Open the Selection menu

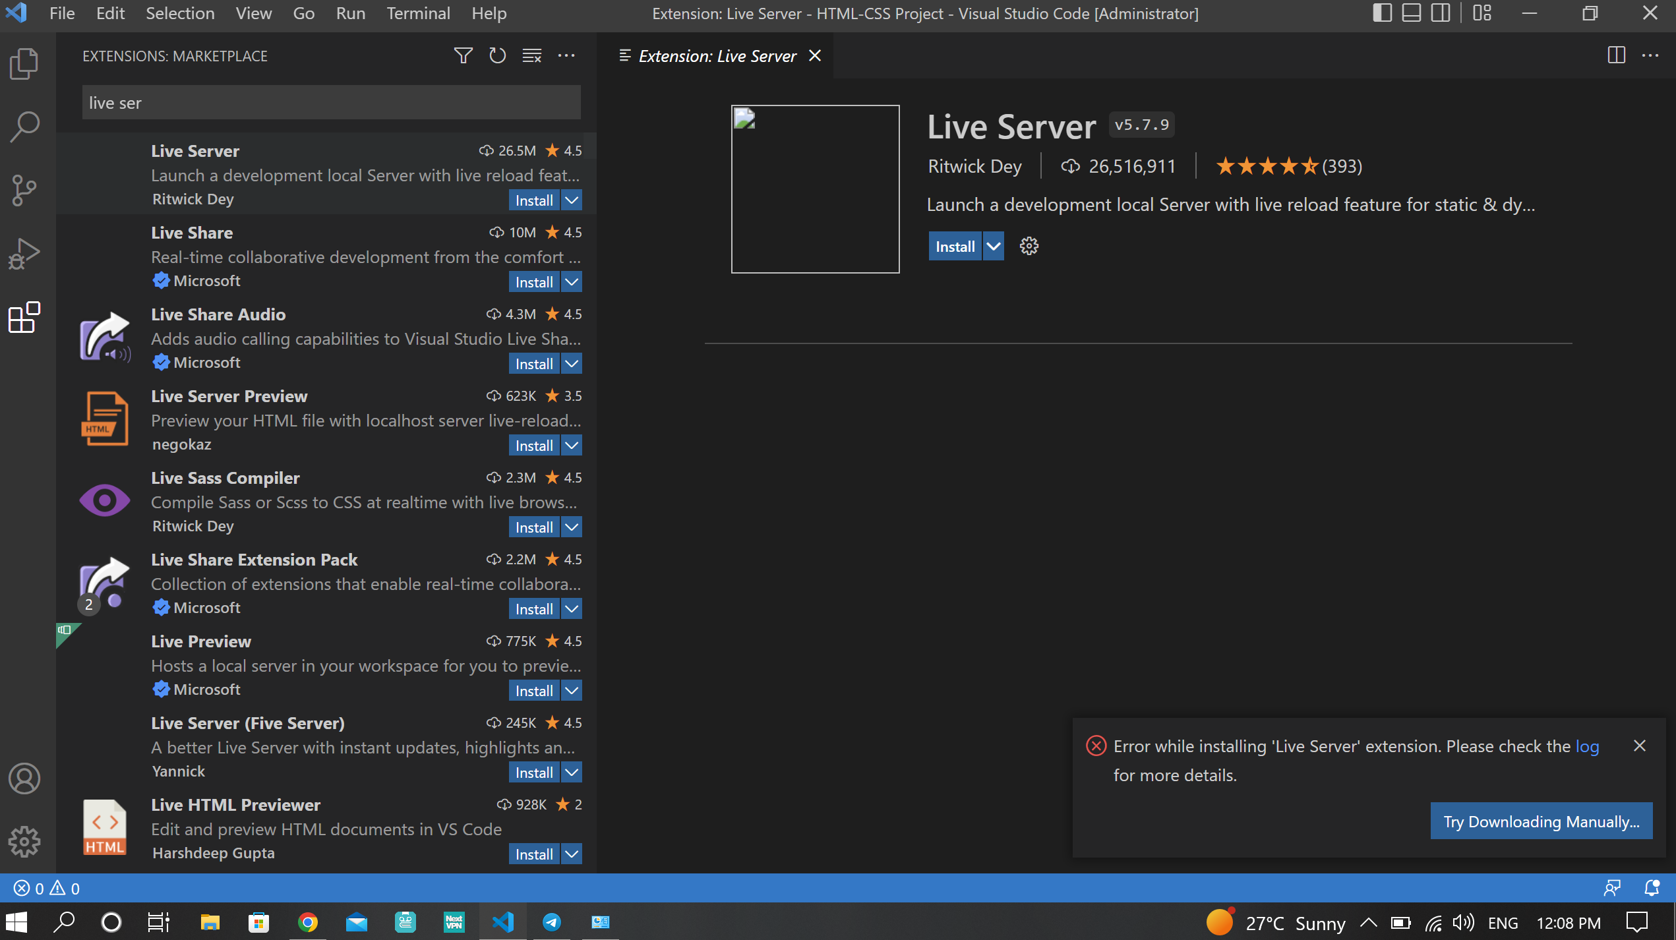pyautogui.click(x=180, y=13)
